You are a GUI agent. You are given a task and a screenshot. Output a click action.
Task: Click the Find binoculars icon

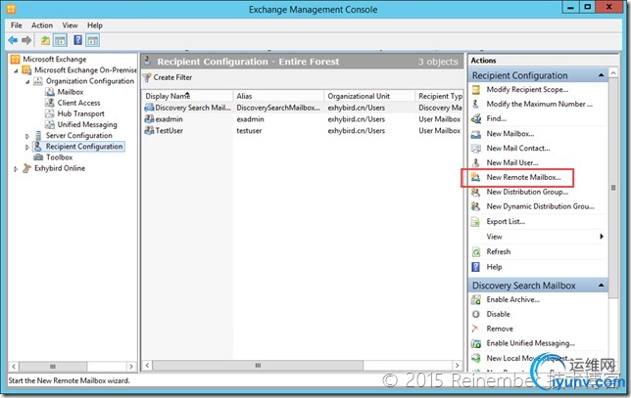[476, 118]
